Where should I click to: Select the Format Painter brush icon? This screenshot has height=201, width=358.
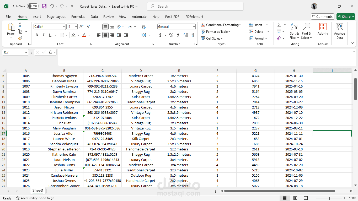coord(20,38)
